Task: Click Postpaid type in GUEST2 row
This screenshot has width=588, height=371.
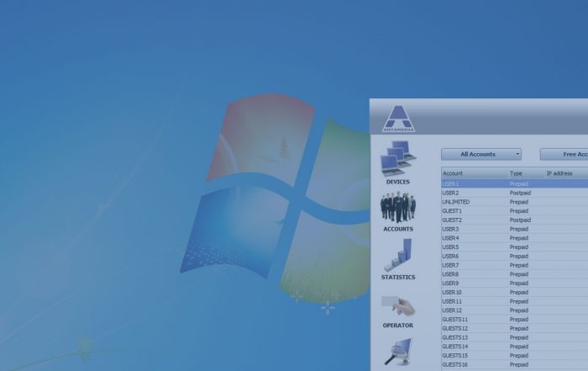Action: (x=520, y=220)
